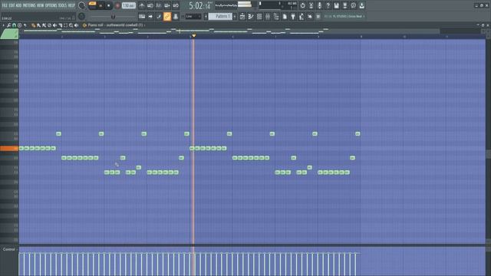
Task: Open the Pattern 1 selector
Action: (220, 16)
